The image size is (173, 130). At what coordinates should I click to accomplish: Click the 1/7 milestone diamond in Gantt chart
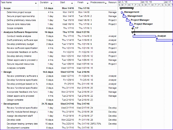coord(133,28)
